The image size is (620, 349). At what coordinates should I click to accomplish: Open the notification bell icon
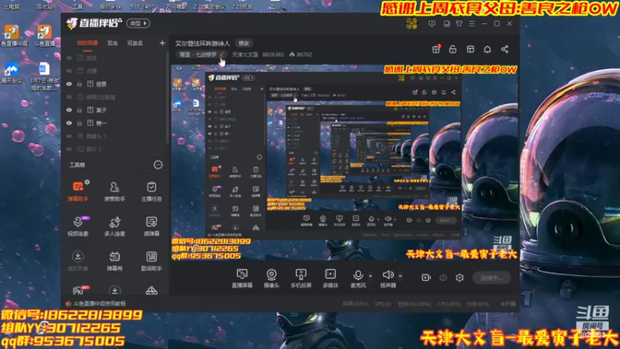487,49
